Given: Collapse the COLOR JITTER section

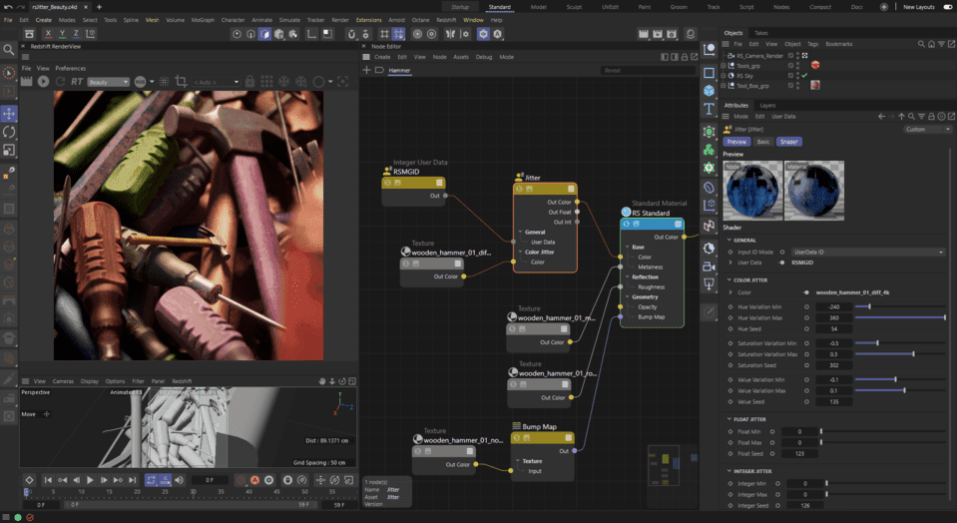Looking at the screenshot, I should [728, 280].
